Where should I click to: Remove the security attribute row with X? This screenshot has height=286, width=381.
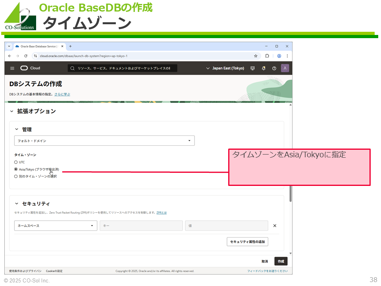(275, 226)
